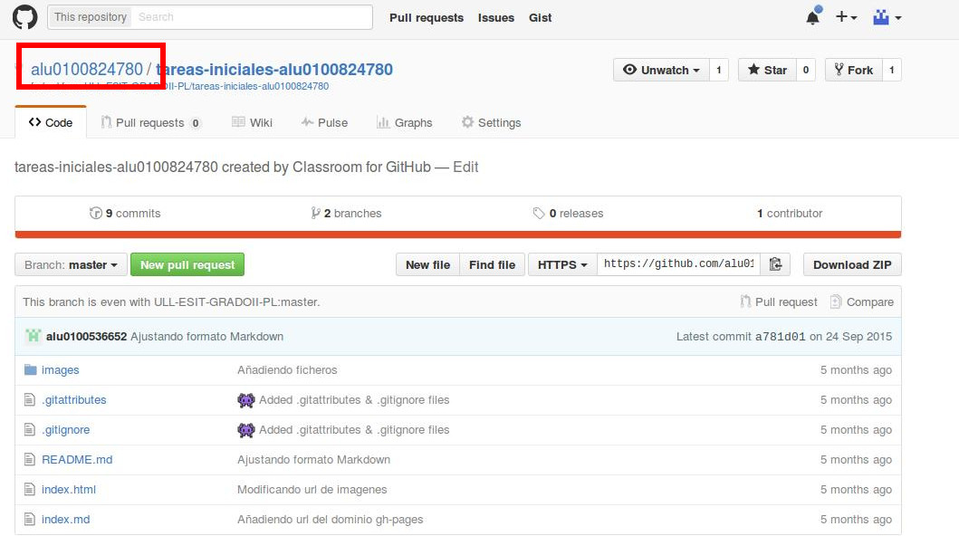Click the New pull request button
The width and height of the screenshot is (959, 536).
coord(187,264)
